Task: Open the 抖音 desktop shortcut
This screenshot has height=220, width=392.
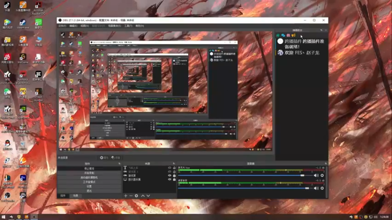Action: point(7,7)
